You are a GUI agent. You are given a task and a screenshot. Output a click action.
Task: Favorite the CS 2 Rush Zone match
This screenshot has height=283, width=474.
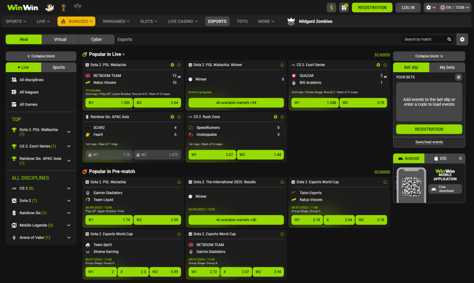[x=282, y=117]
